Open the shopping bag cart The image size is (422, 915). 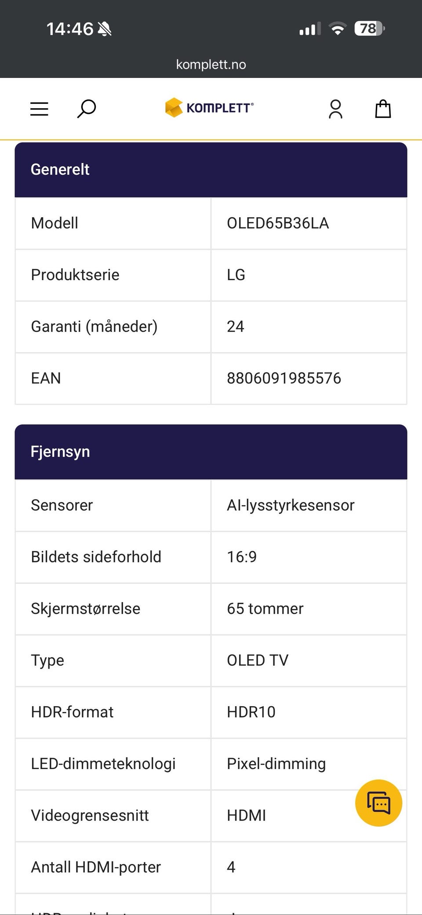pos(383,109)
